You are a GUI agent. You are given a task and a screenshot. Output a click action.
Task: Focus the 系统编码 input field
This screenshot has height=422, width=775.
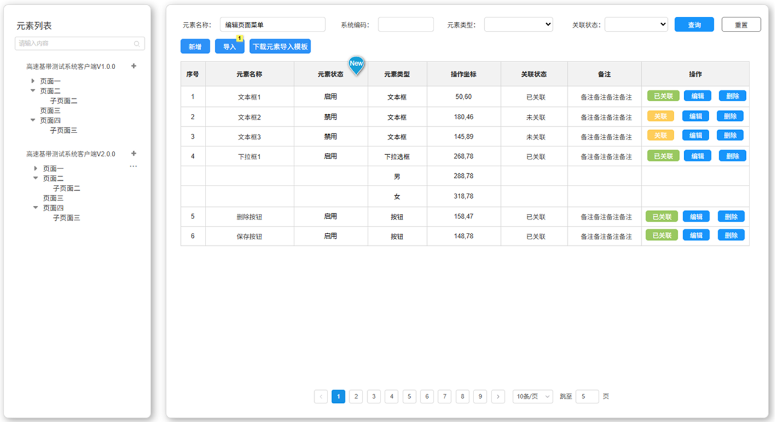click(x=406, y=24)
